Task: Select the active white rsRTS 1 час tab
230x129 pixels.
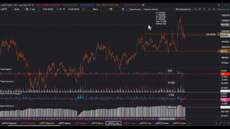Action: coord(114,123)
